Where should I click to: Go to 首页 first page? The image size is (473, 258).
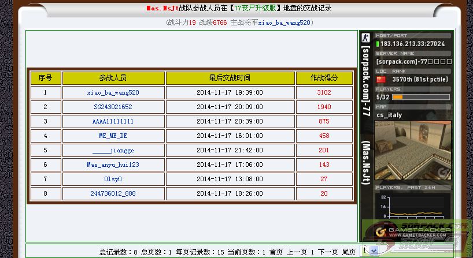pyautogui.click(x=276, y=252)
